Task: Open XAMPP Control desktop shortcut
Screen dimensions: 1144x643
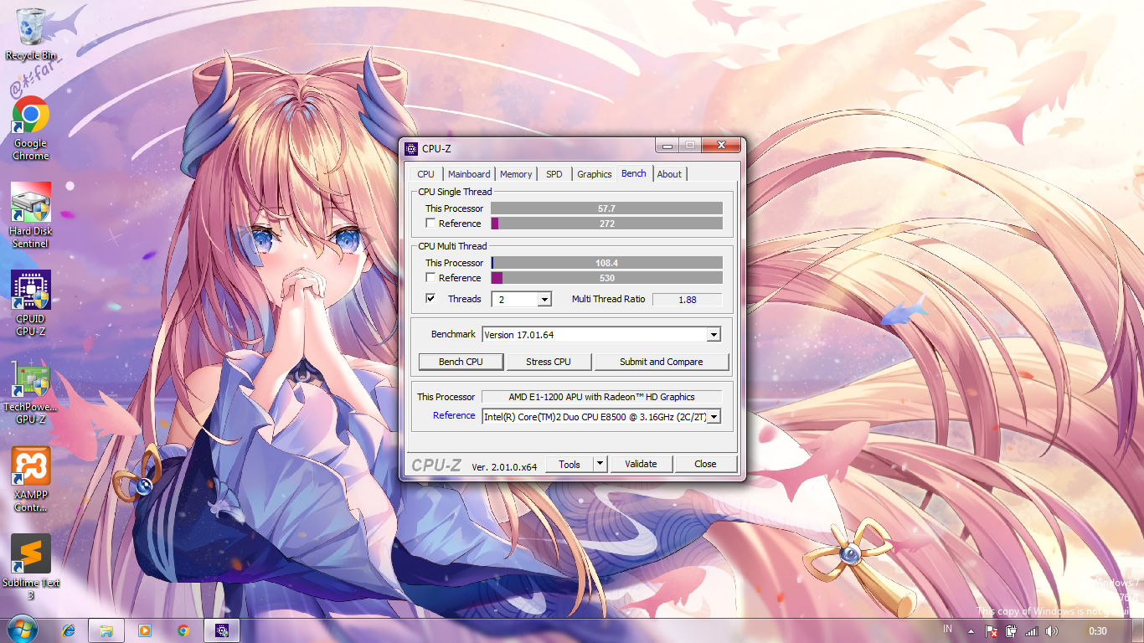Action: pos(31,479)
